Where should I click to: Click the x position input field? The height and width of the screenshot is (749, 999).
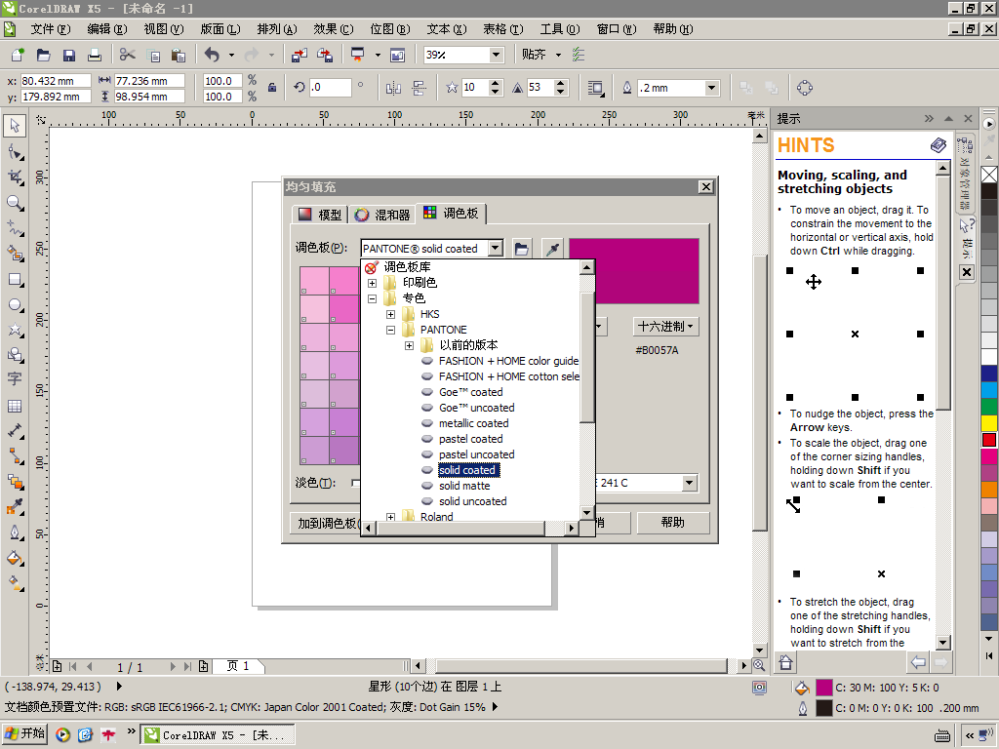point(56,81)
